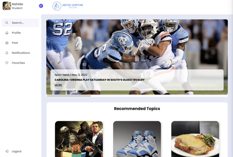Open the food dish topic thumbnail
This screenshot has width=233, height=157.
(195, 139)
